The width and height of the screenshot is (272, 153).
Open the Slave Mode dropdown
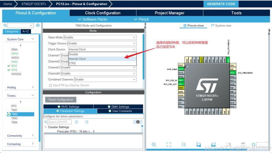(100, 37)
